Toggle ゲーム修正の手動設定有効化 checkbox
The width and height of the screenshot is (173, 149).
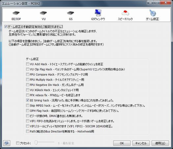[6, 27]
